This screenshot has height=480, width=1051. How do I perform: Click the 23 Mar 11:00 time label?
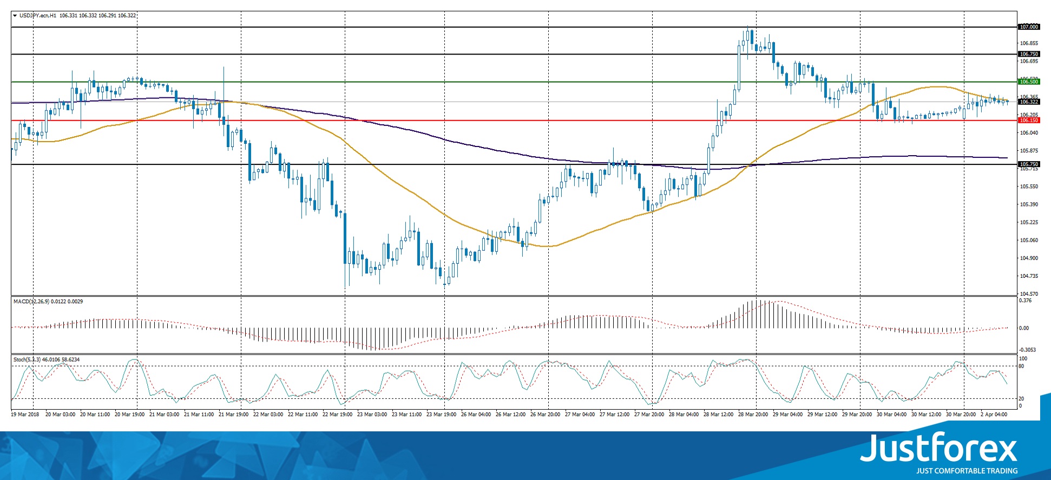406,415
